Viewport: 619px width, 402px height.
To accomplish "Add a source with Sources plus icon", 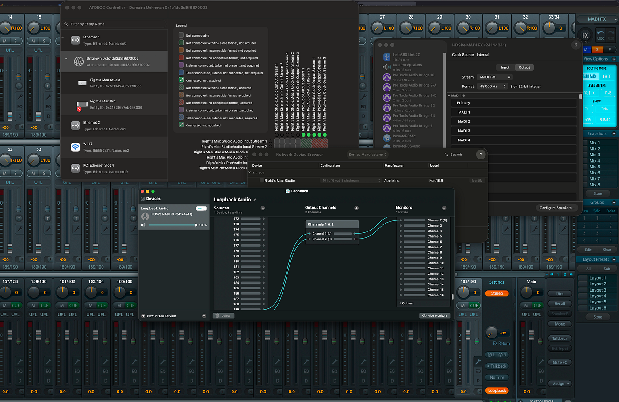I will pyautogui.click(x=263, y=208).
